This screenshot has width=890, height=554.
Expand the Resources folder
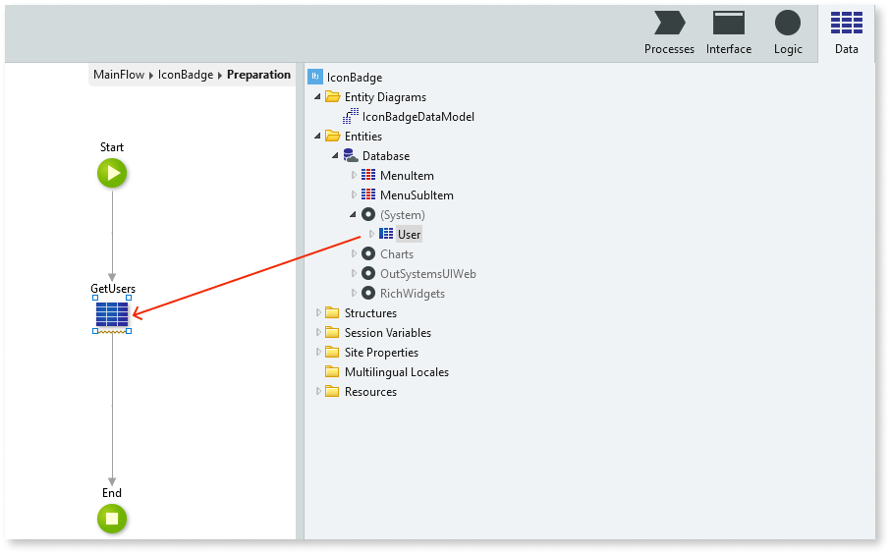[x=318, y=392]
